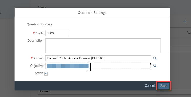Screen dimensions: 191x97
Task: Click the Description label
Action: coord(36,41)
